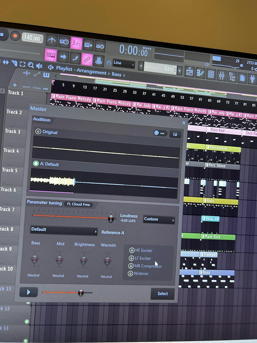This screenshot has width=257, height=343.
Task: Enable the MB Compressor option
Action: coord(131,266)
